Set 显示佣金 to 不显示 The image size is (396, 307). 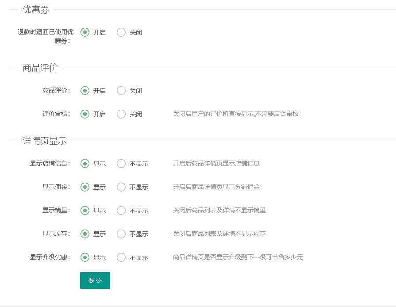click(121, 187)
